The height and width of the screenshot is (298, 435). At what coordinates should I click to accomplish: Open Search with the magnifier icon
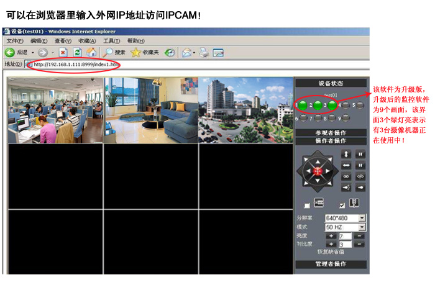[x=109, y=53]
